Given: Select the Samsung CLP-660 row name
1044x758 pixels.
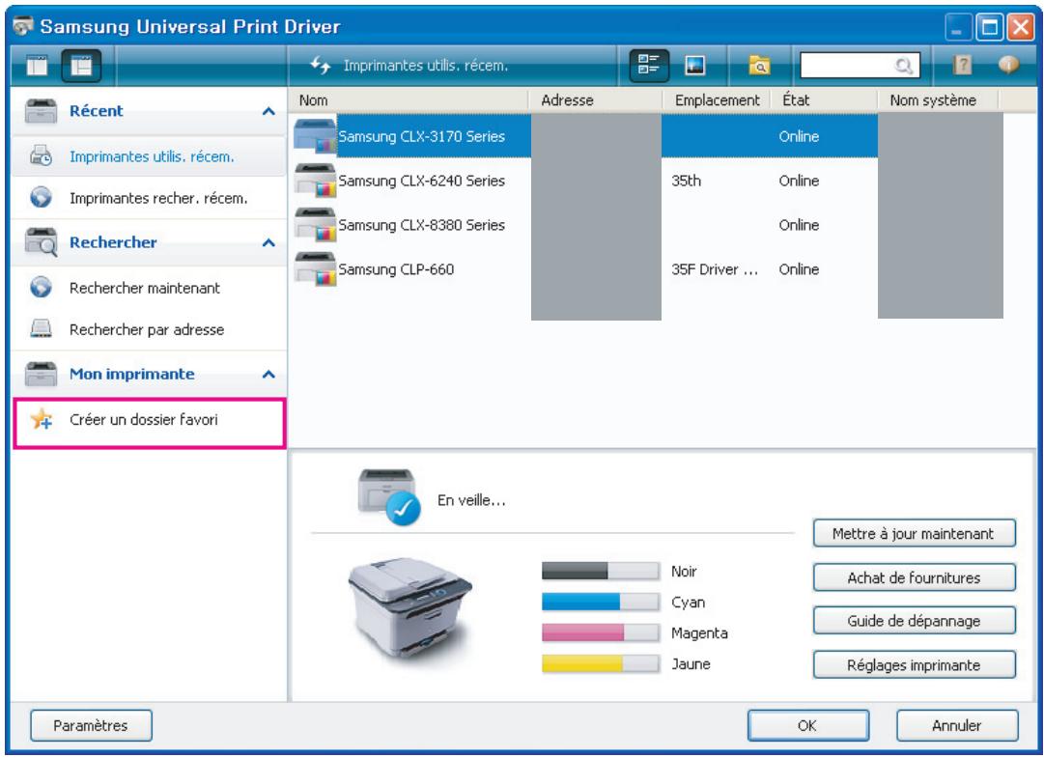Looking at the screenshot, I should pyautogui.click(x=396, y=269).
